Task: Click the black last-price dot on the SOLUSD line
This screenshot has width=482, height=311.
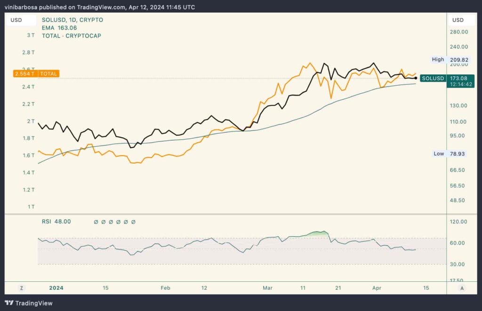Action: [x=416, y=78]
